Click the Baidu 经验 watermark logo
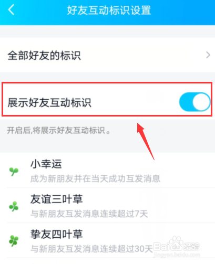The height and width of the screenshot is (264, 215). click(177, 247)
